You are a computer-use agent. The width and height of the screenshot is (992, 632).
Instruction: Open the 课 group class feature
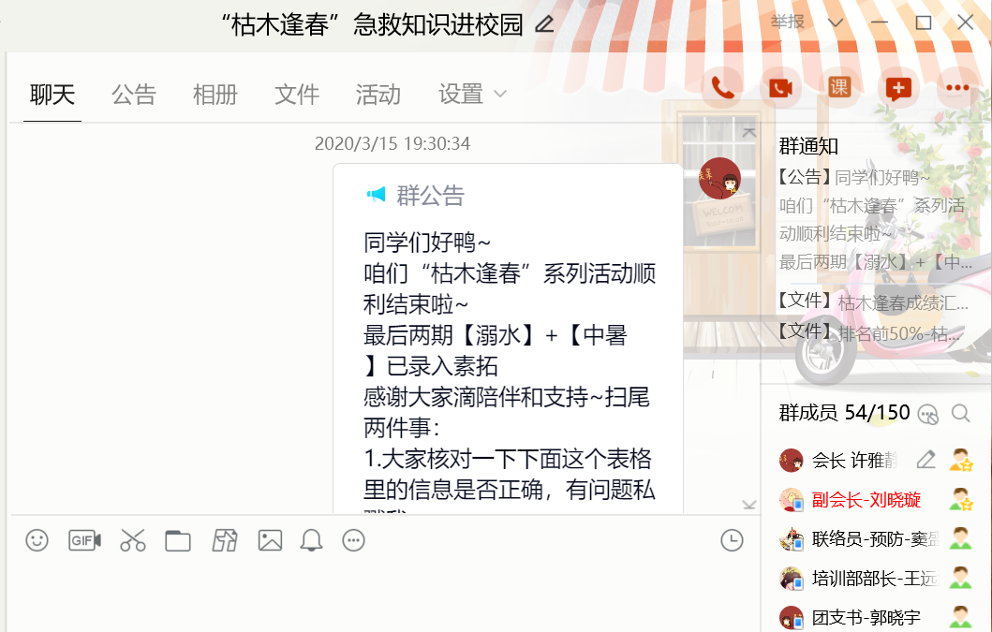839,88
